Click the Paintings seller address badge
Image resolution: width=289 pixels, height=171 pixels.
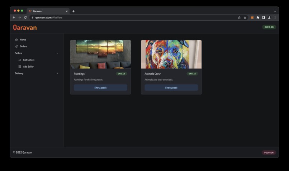point(122,74)
